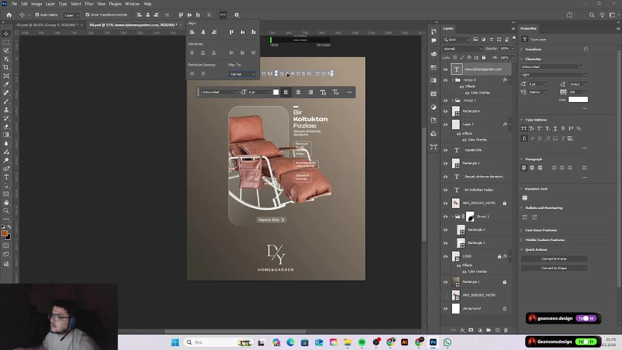Uncheck Show Transform Controls
This screenshot has width=622, height=350.
pyautogui.click(x=87, y=15)
